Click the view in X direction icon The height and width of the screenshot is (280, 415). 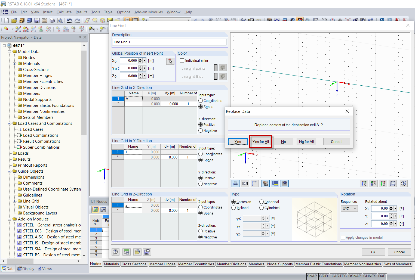364,183
